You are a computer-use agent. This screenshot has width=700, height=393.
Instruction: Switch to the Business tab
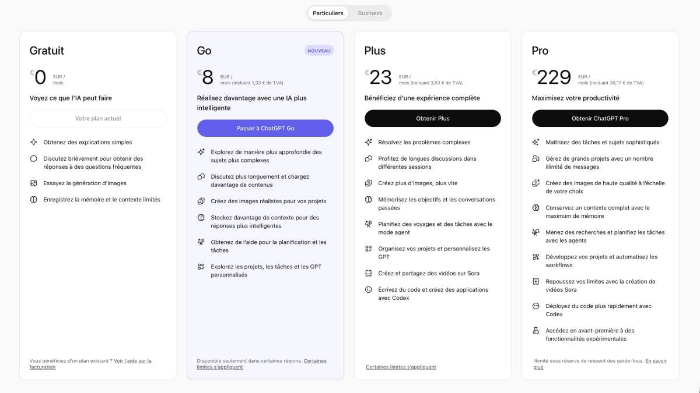[x=370, y=13]
